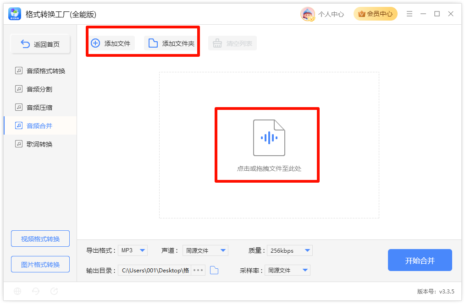This screenshot has width=465, height=304.
Task: Click the audio file icon in drop area
Action: (x=269, y=138)
